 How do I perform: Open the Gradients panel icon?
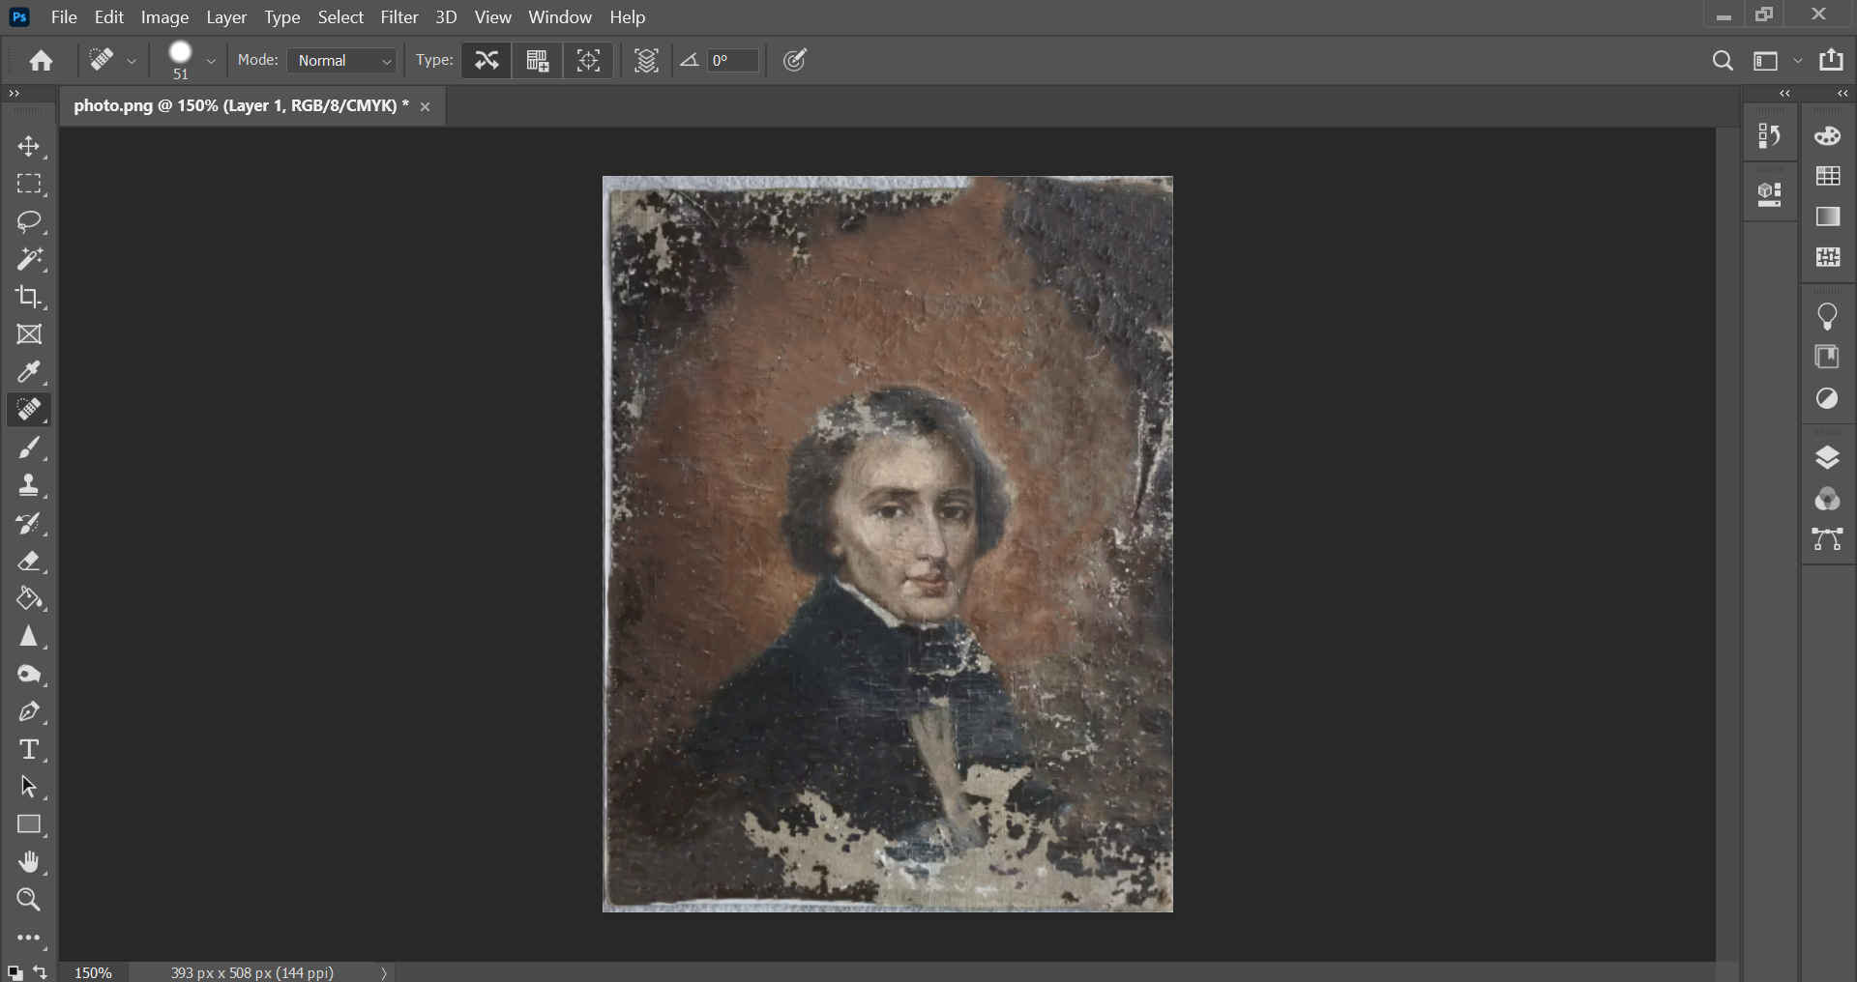(1828, 217)
